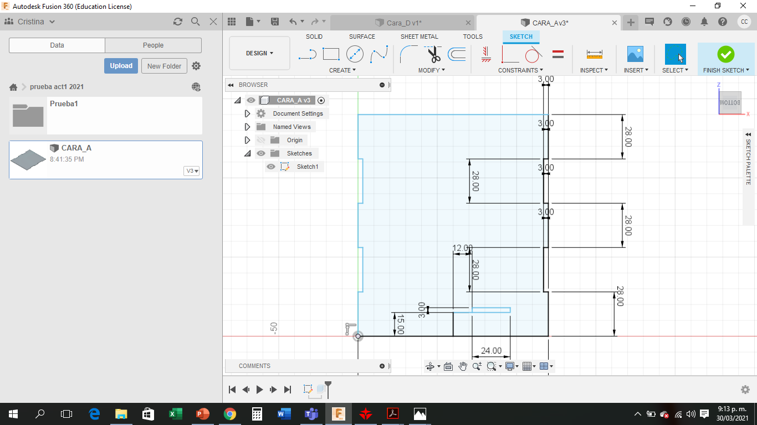
Task: Click the Measure tool in Inspect
Action: (594, 54)
